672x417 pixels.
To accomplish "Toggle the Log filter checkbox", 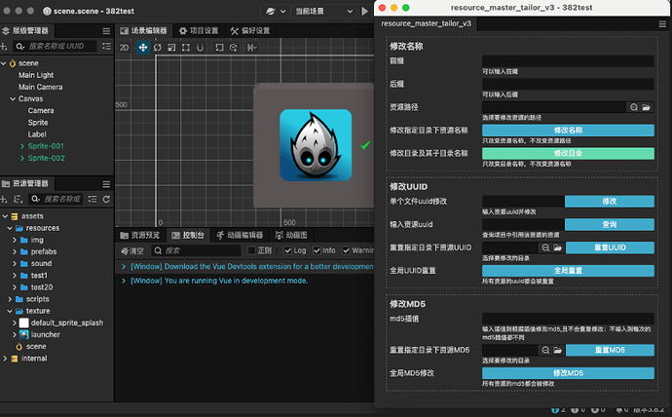I will (x=287, y=250).
